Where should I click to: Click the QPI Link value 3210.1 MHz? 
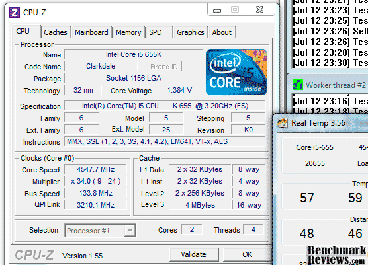click(95, 205)
